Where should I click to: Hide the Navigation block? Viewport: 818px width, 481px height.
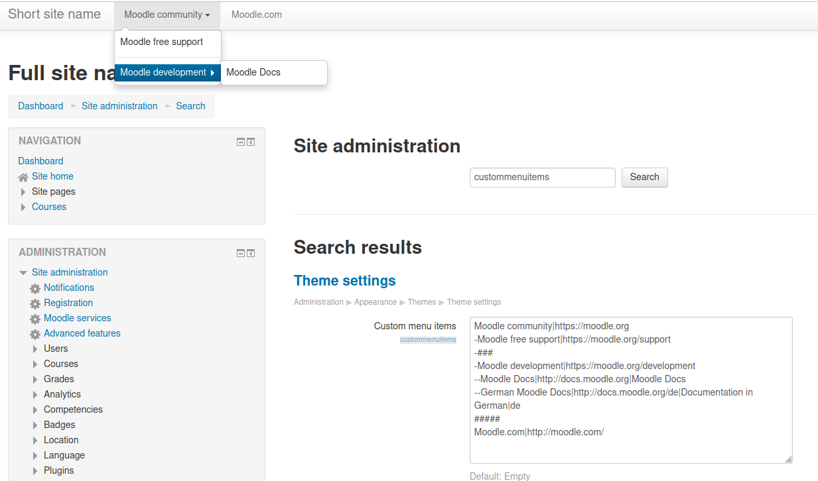click(241, 142)
